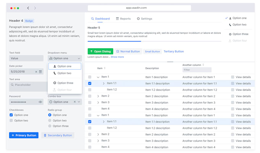Click sort arrows on Another column header
Screen dimensions: 260x153
[203, 65]
